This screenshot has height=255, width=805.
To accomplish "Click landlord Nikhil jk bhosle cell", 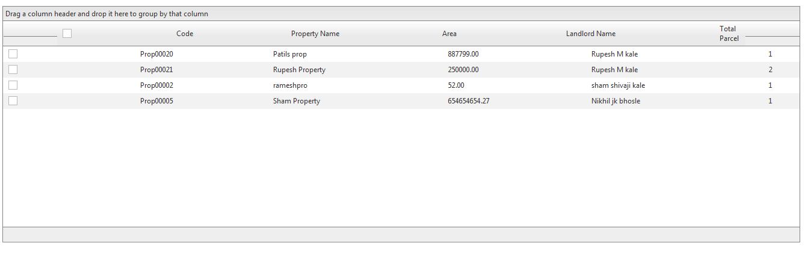I will [615, 101].
